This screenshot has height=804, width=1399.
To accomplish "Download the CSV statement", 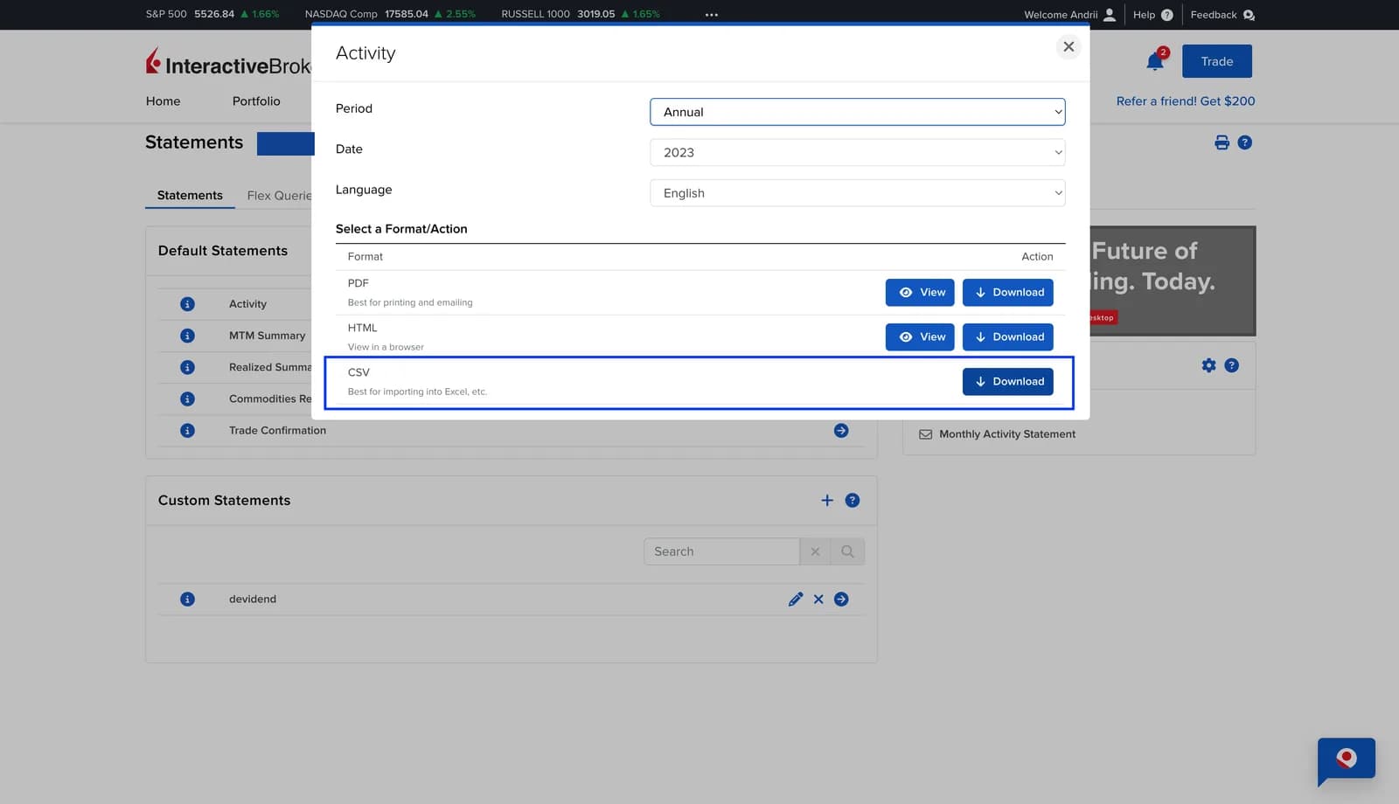I will pyautogui.click(x=1007, y=382).
